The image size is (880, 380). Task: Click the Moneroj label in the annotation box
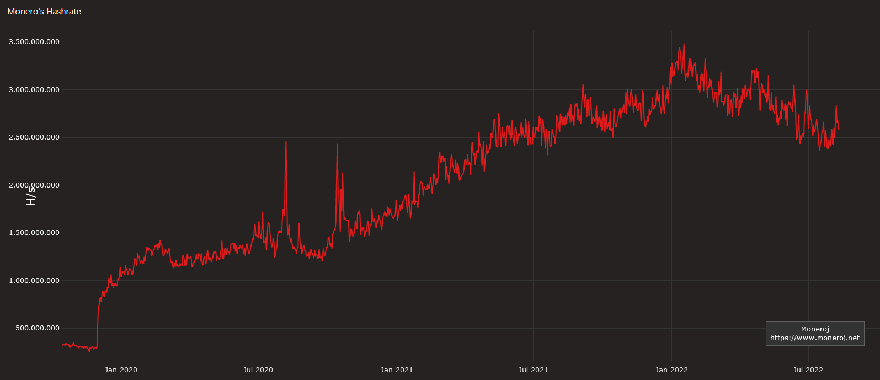click(x=815, y=329)
